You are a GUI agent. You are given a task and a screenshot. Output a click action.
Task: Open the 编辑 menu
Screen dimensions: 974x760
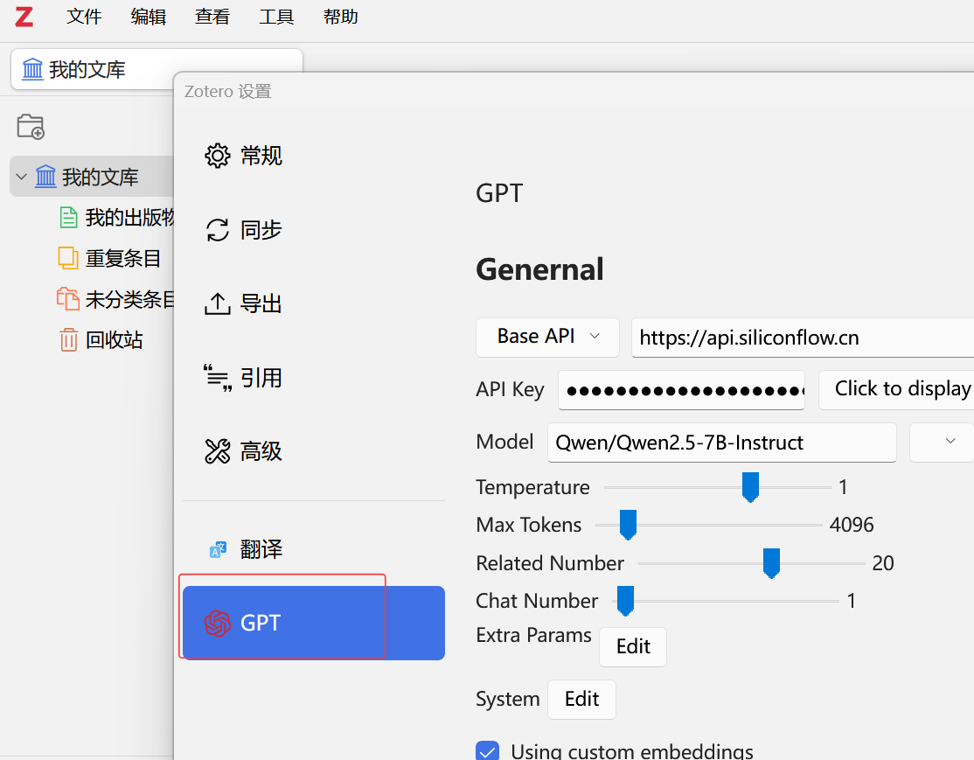click(149, 16)
